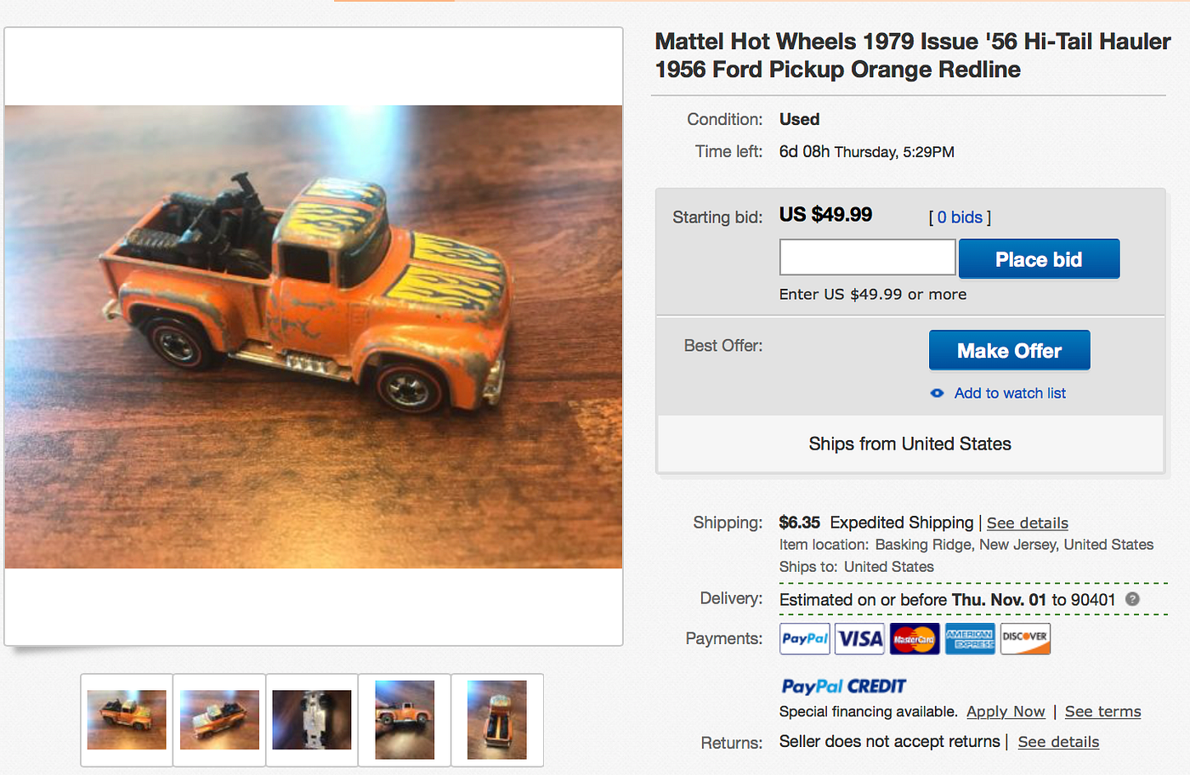Select the third thumbnail showing truck underside
The image size is (1190, 775).
pyautogui.click(x=312, y=720)
